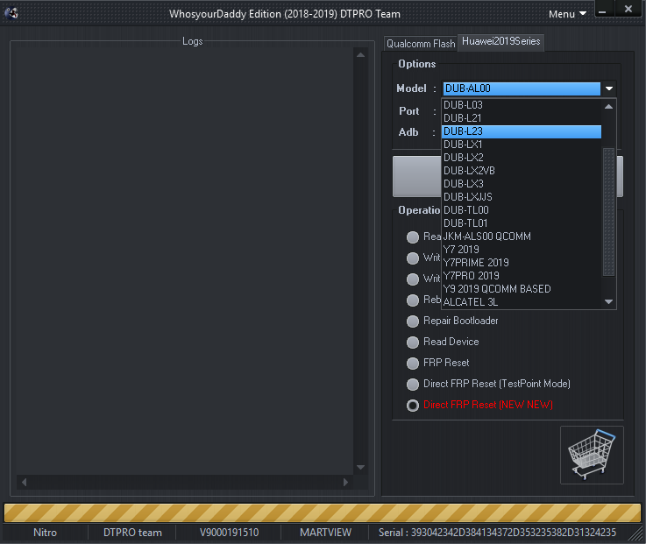Click the window resize grip corner
646x544 pixels.
coord(636,534)
